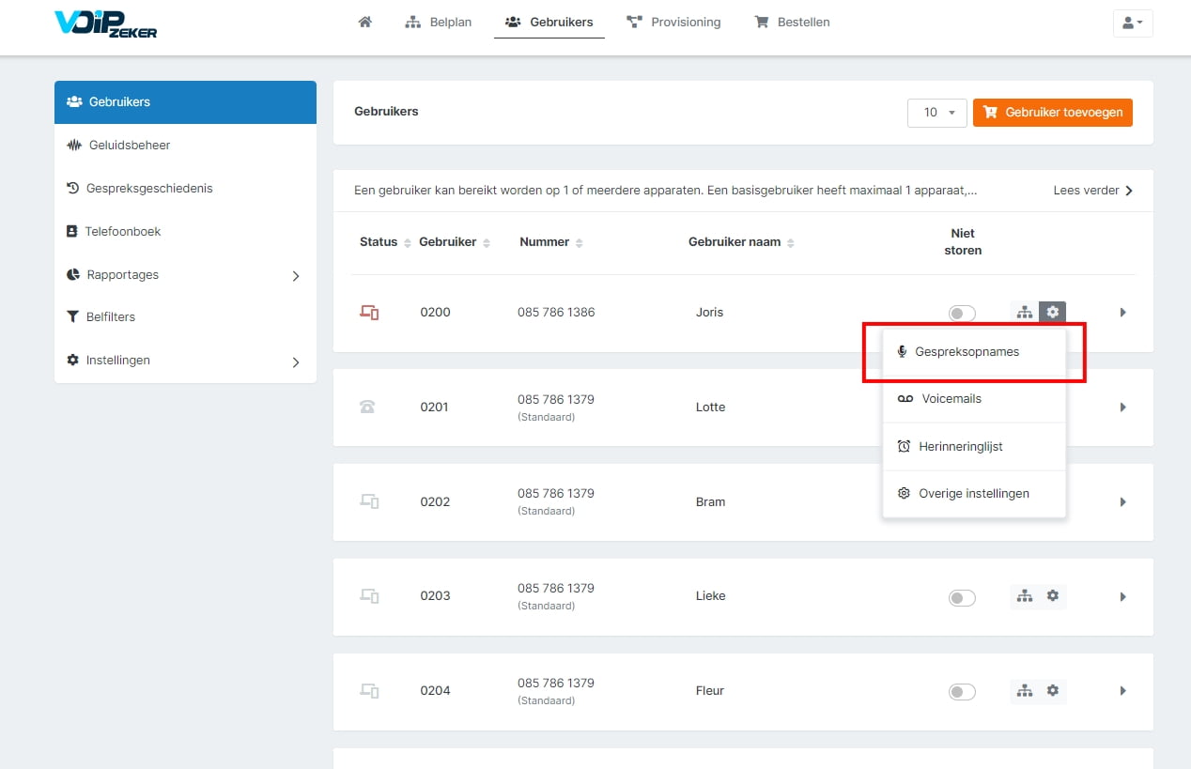Image resolution: width=1191 pixels, height=769 pixels.
Task: Sort by Gebruiker naam column
Action: point(741,242)
